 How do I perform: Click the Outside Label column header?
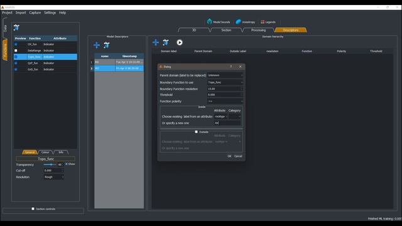[x=238, y=51]
